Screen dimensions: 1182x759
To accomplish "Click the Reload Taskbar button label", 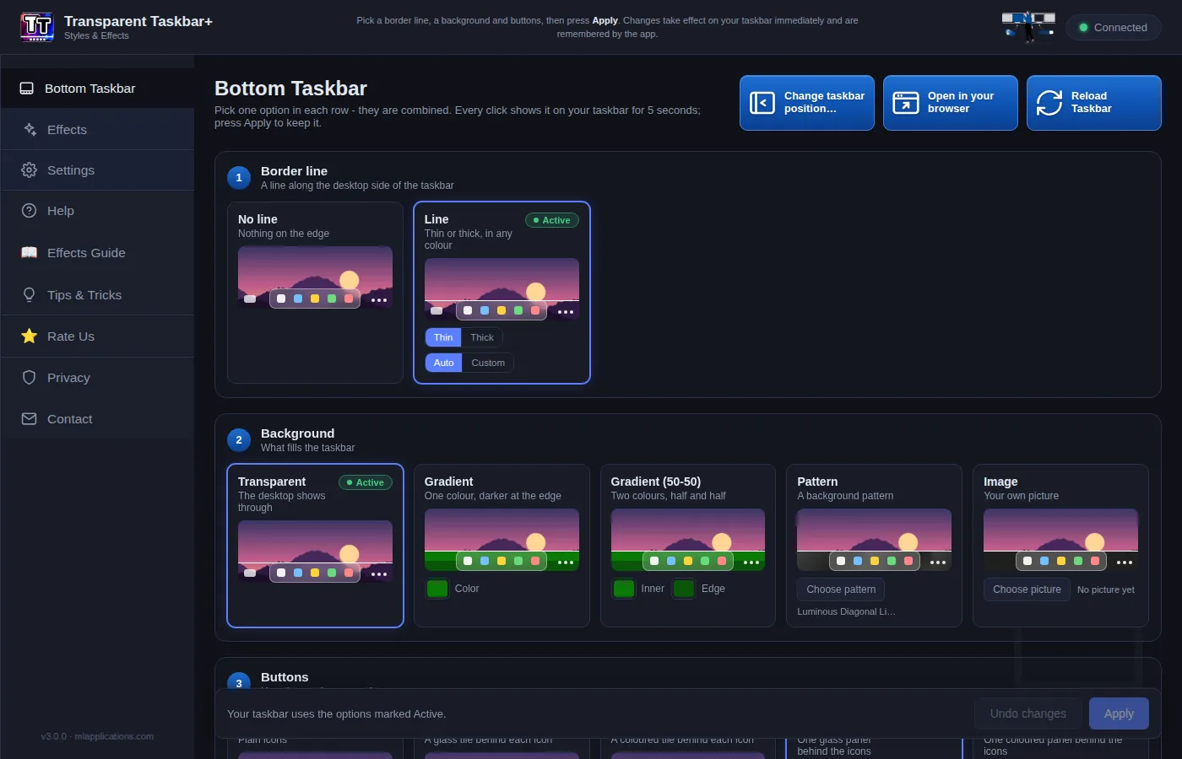I will (x=1092, y=103).
